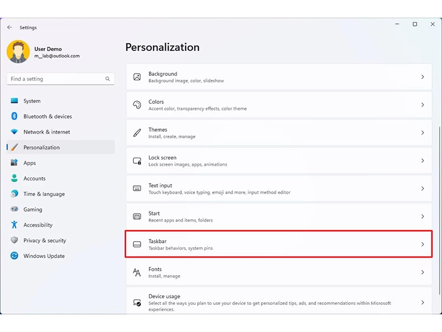Click the Colors paint icon
This screenshot has width=442, height=332.
point(136,105)
